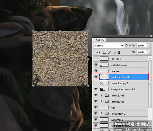The image size is (153, 131).
Task: Enable lock image pixels brush icon
Action: point(109,52)
